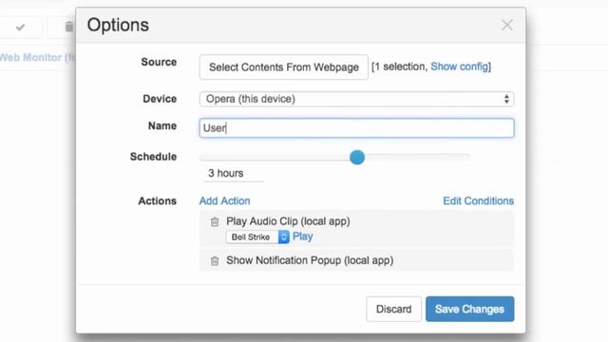Screen dimensions: 608x342
Task: Click the 3 hours schedule value
Action: (234, 173)
